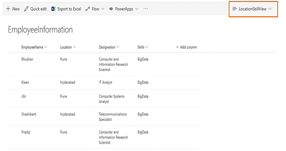Click the Flow menu label

(x=95, y=9)
